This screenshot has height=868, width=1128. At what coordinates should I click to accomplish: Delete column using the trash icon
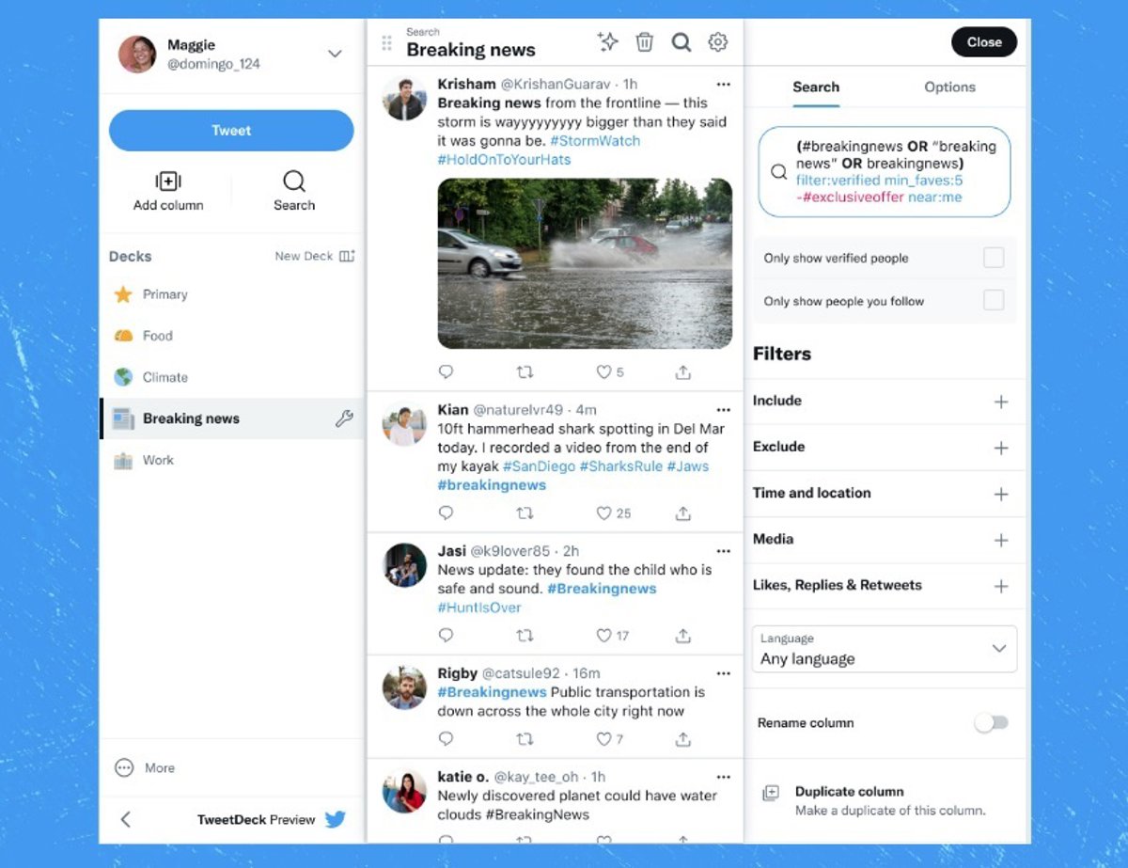[x=645, y=41]
